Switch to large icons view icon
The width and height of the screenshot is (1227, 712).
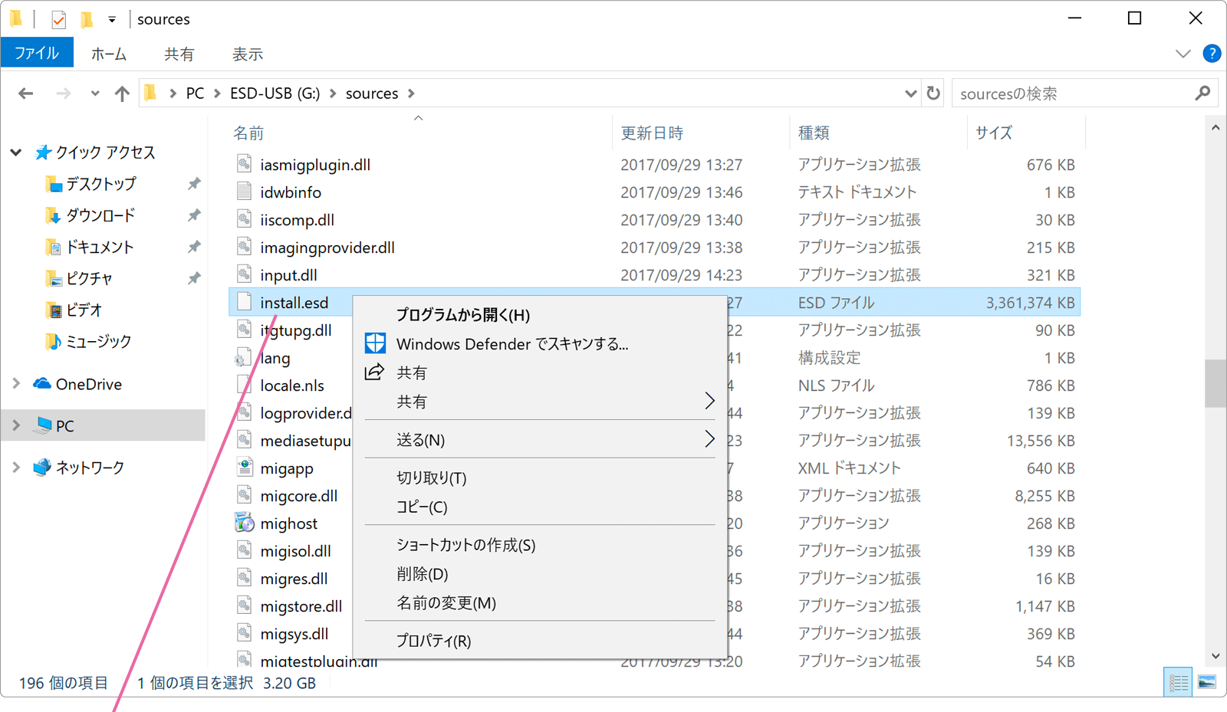click(1207, 682)
